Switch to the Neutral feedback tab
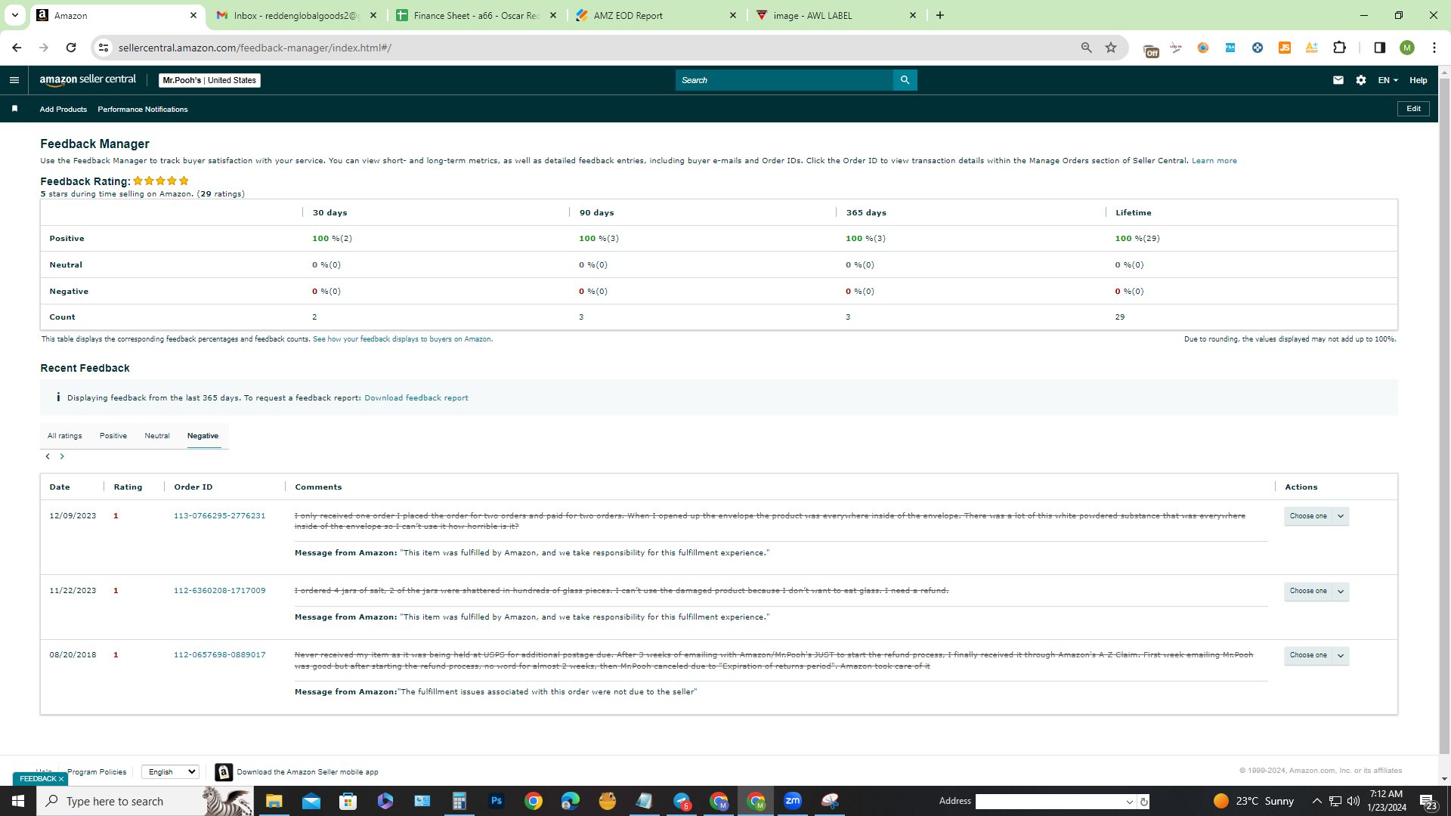The width and height of the screenshot is (1451, 816). 157,436
